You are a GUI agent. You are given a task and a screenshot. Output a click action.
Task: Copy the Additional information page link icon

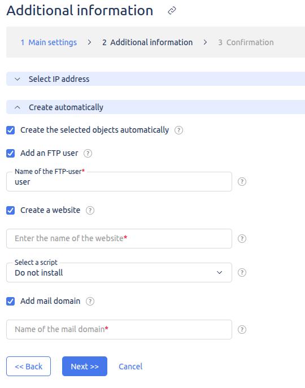point(172,11)
